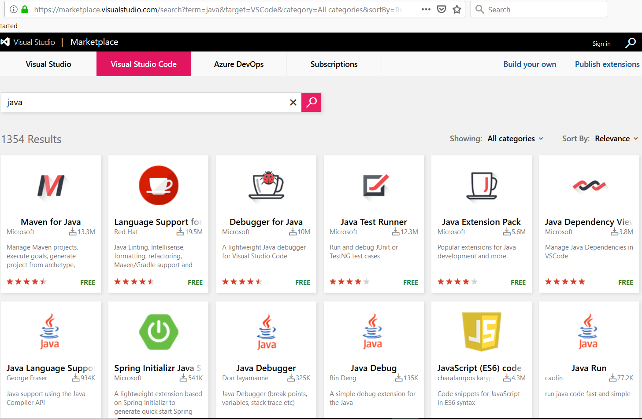The width and height of the screenshot is (642, 419).
Task: Click the George Fraser publisher name
Action: [x=27, y=378]
